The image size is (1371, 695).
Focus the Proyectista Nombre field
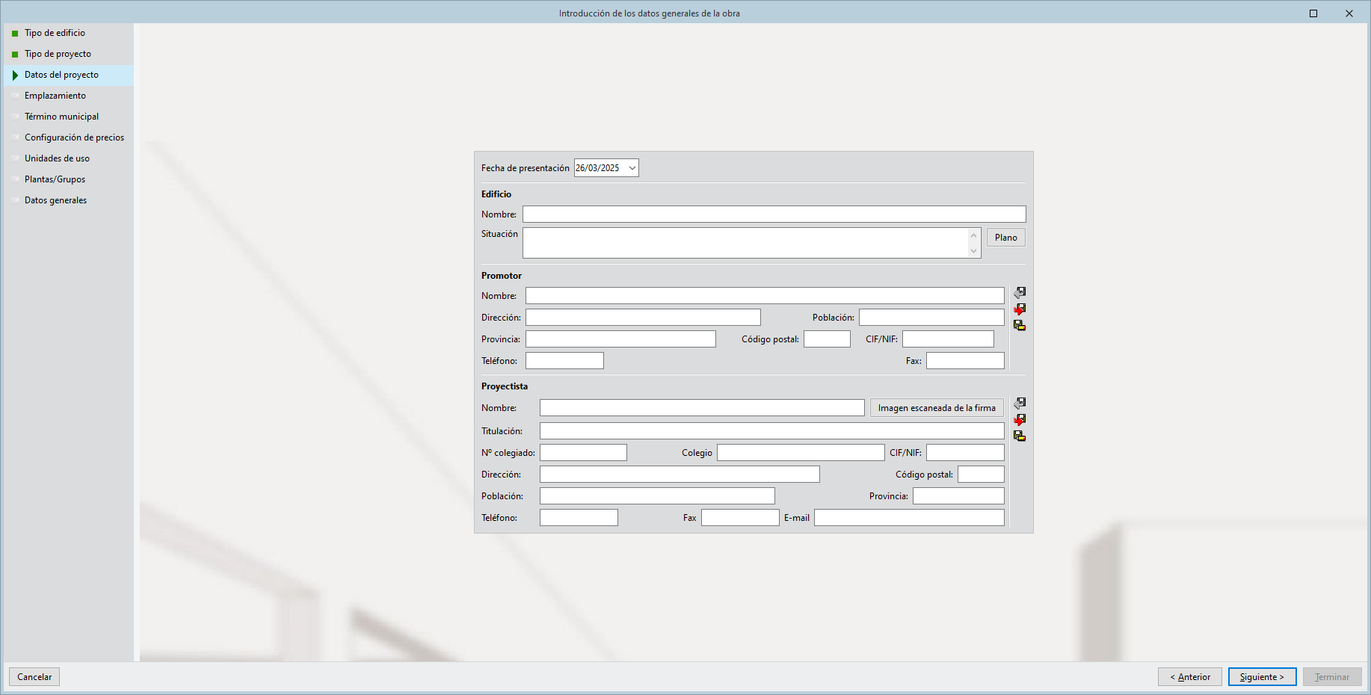coord(702,408)
